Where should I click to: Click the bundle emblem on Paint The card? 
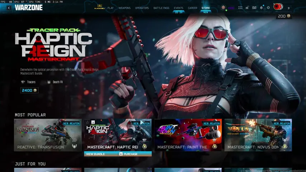click(x=215, y=146)
